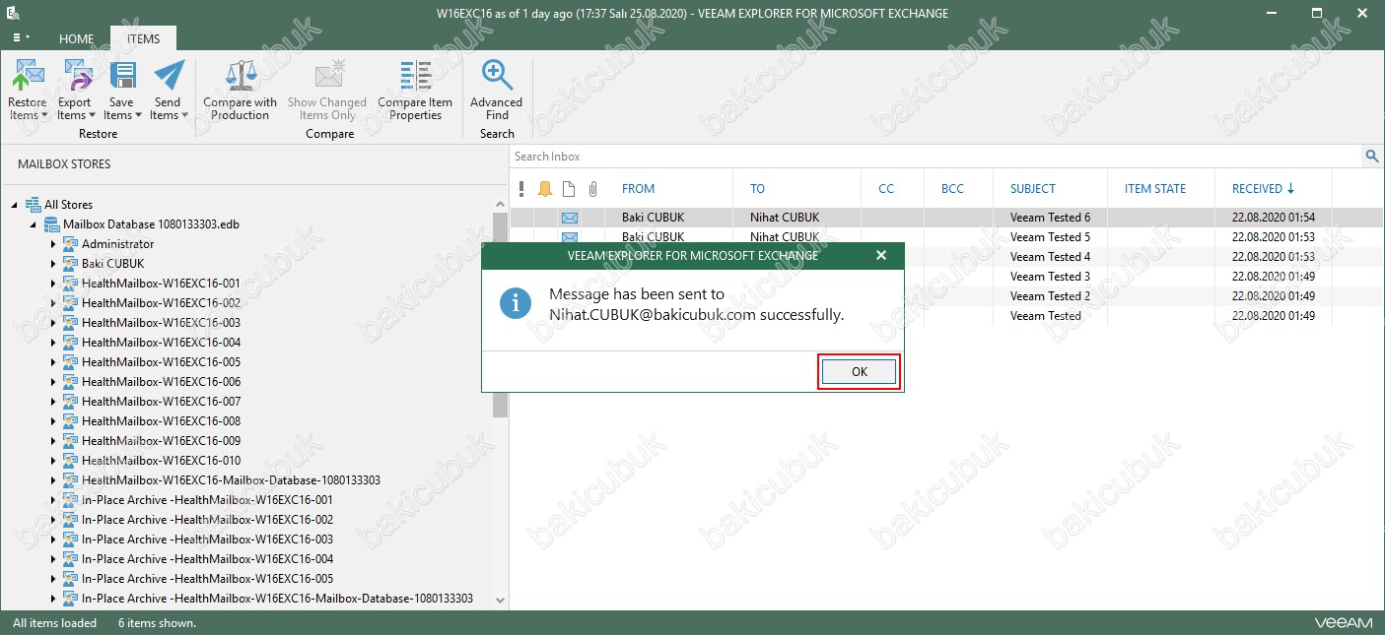
Task: Sort messages by CC column
Action: (x=885, y=189)
